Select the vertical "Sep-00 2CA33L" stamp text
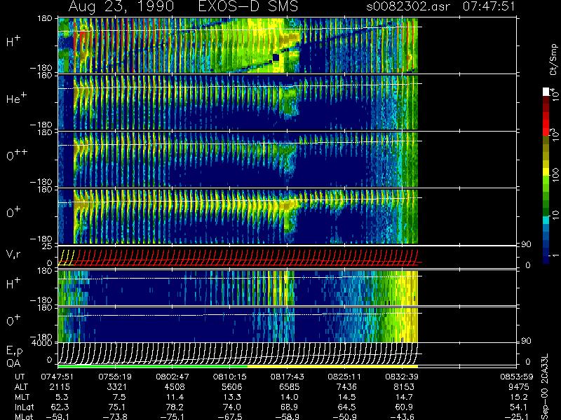The height and width of the screenshot is (420, 561). tap(545, 387)
